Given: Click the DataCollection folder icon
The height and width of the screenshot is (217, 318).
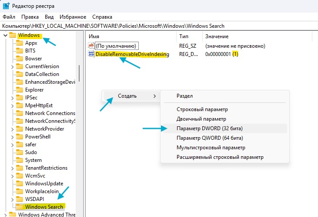Looking at the screenshot, I should pyautogui.click(x=20, y=74).
